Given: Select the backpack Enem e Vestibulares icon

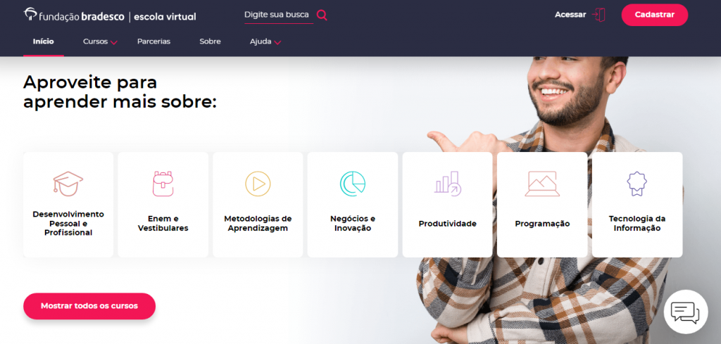Looking at the screenshot, I should [x=163, y=184].
